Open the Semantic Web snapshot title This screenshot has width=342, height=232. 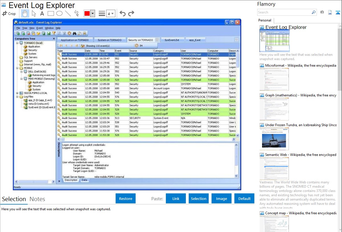[x=301, y=155]
